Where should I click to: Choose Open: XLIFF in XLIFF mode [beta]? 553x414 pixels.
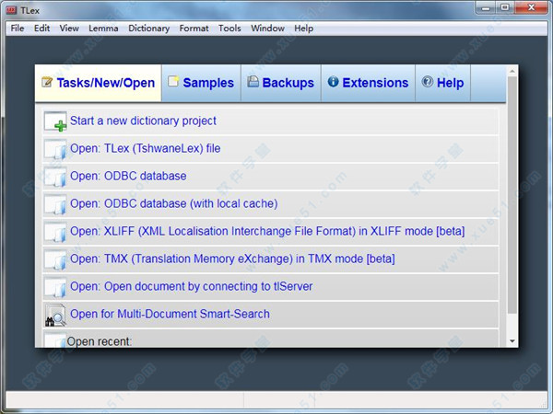click(267, 231)
